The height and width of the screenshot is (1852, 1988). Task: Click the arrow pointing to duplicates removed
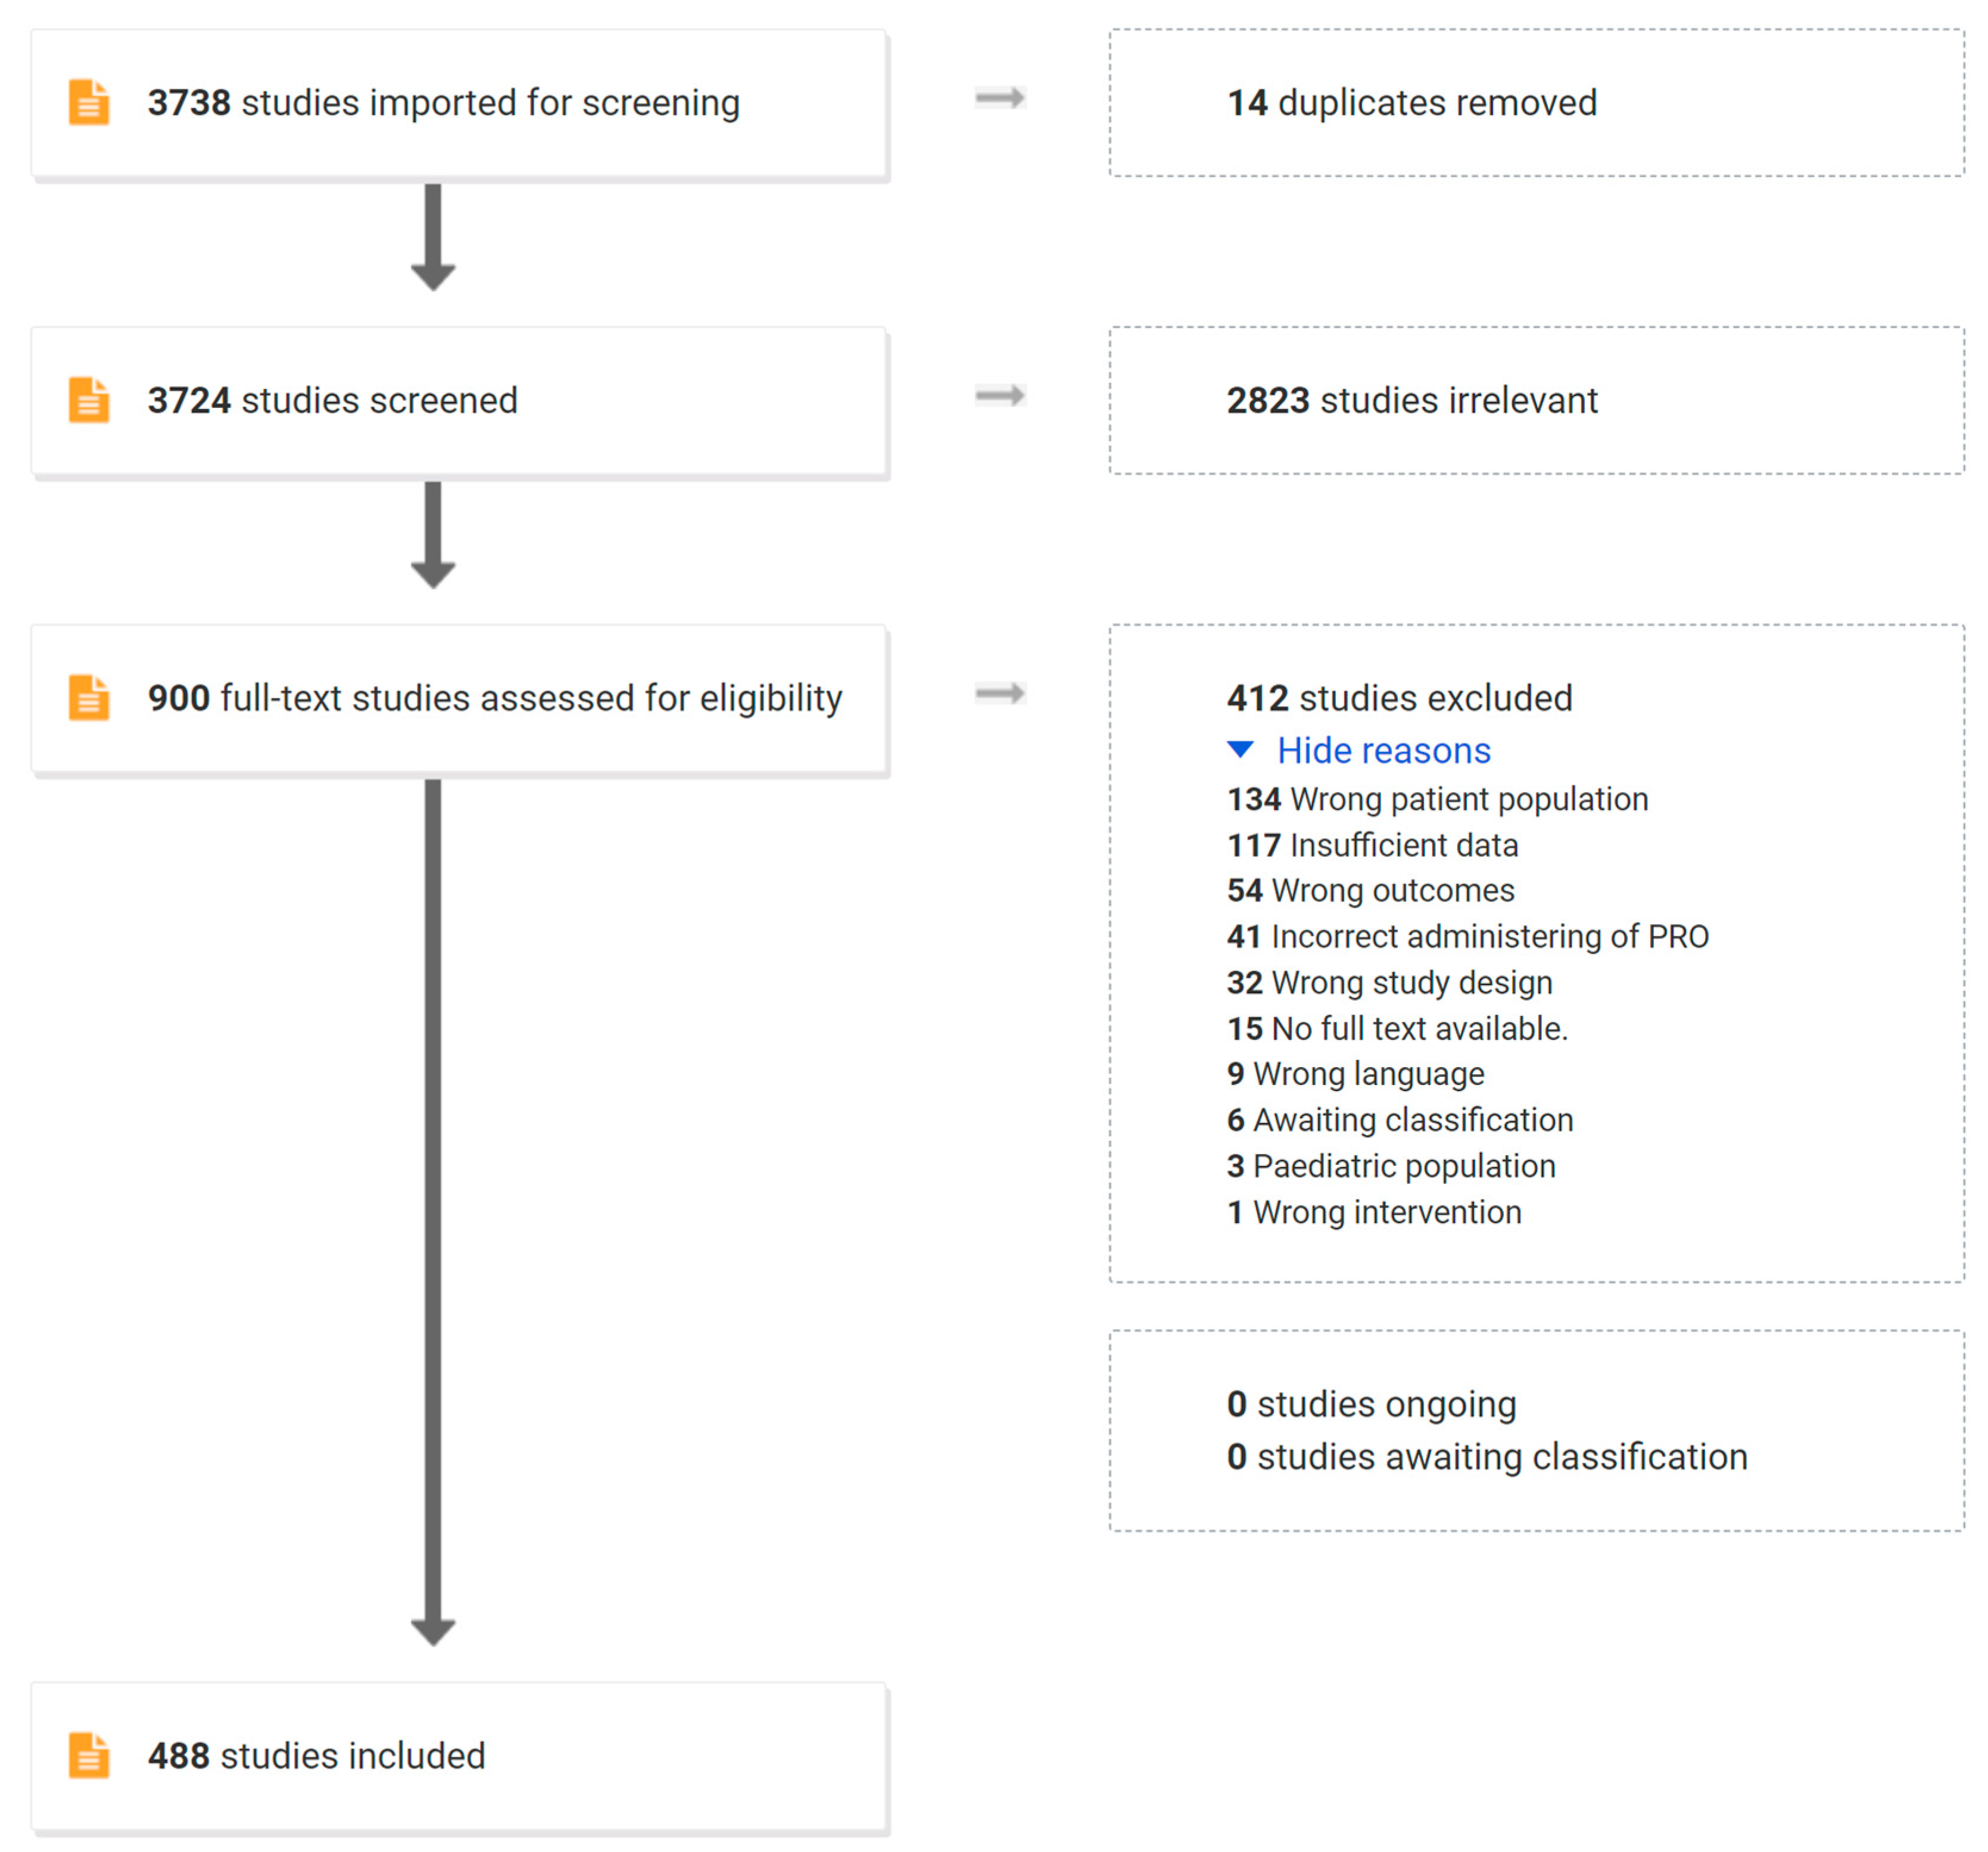pos(1000,98)
